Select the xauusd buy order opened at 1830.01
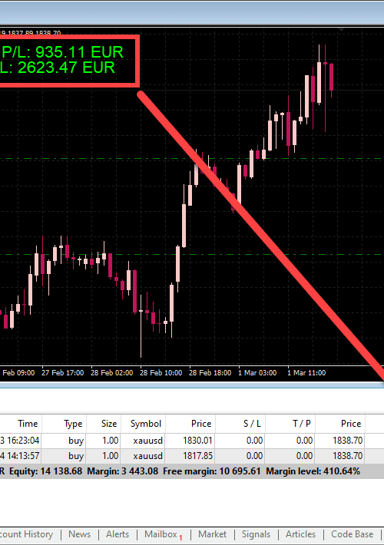The width and height of the screenshot is (384, 545). (192, 441)
